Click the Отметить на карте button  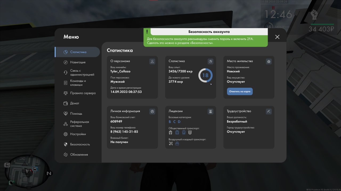click(240, 92)
